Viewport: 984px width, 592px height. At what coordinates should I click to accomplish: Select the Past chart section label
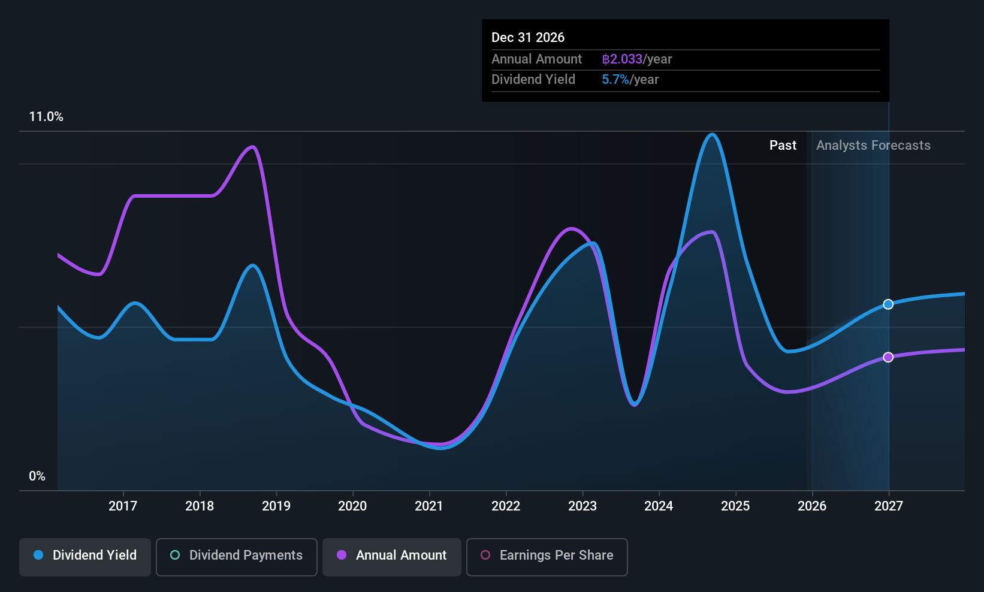point(783,145)
